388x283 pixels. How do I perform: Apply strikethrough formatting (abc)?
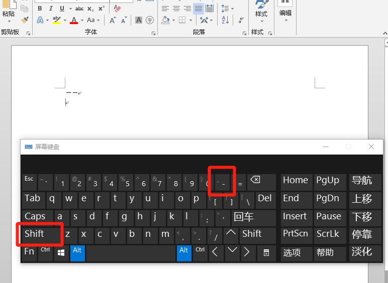point(79,9)
